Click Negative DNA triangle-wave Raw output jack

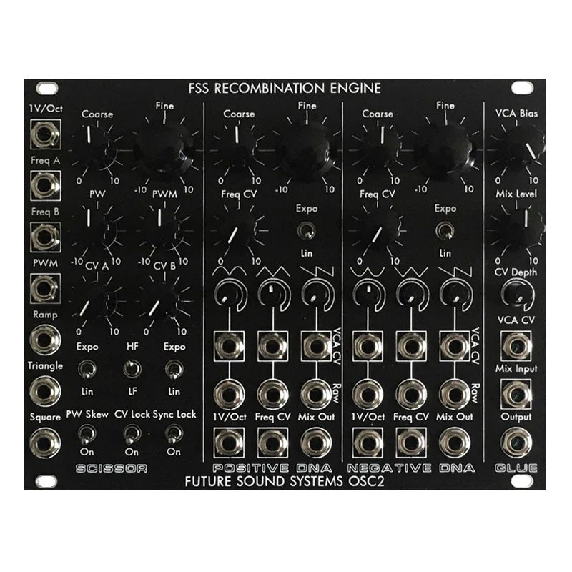411,395
